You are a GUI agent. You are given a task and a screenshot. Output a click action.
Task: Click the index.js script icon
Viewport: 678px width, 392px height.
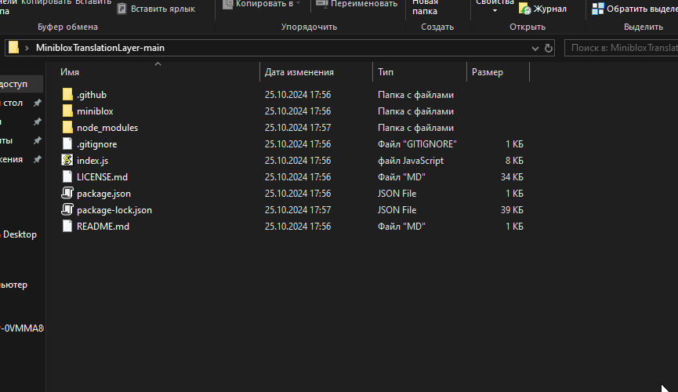click(67, 160)
